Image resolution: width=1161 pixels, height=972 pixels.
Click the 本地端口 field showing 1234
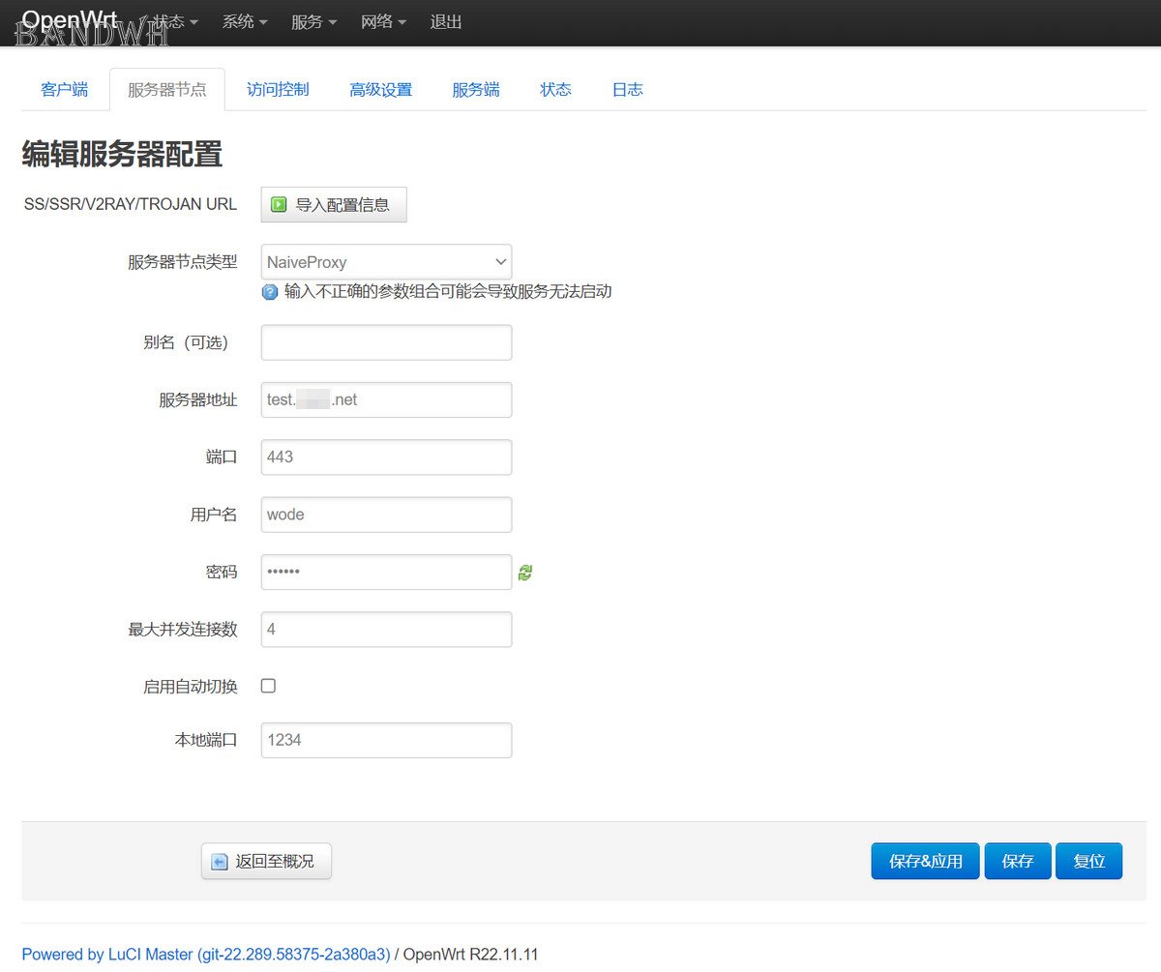tap(386, 740)
